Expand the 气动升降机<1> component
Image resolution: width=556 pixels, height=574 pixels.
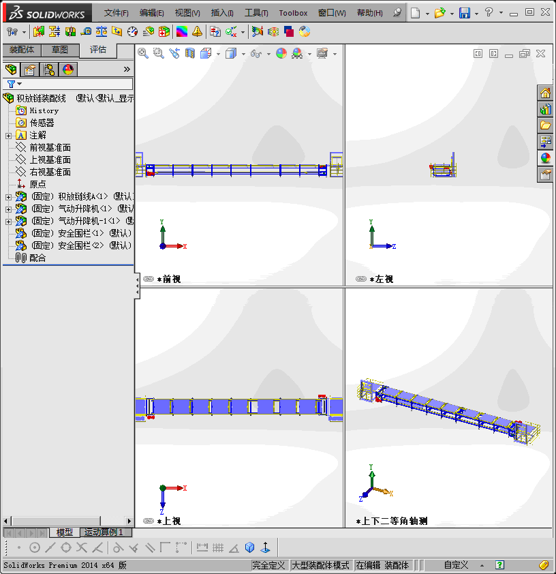tap(8, 209)
